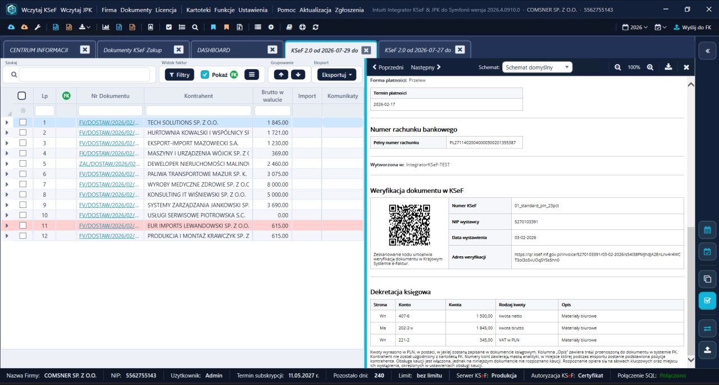Screen dimensions: 719x385
Task: Click the green FK column header icon
Action: [x=66, y=96]
